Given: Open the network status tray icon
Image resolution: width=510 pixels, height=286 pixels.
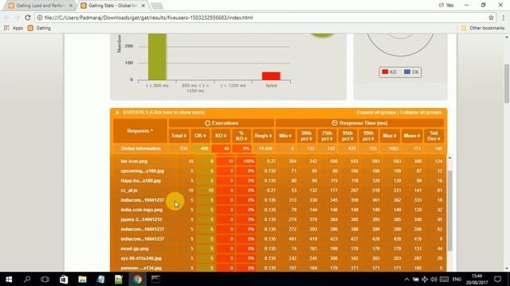Looking at the screenshot, I should (x=425, y=279).
